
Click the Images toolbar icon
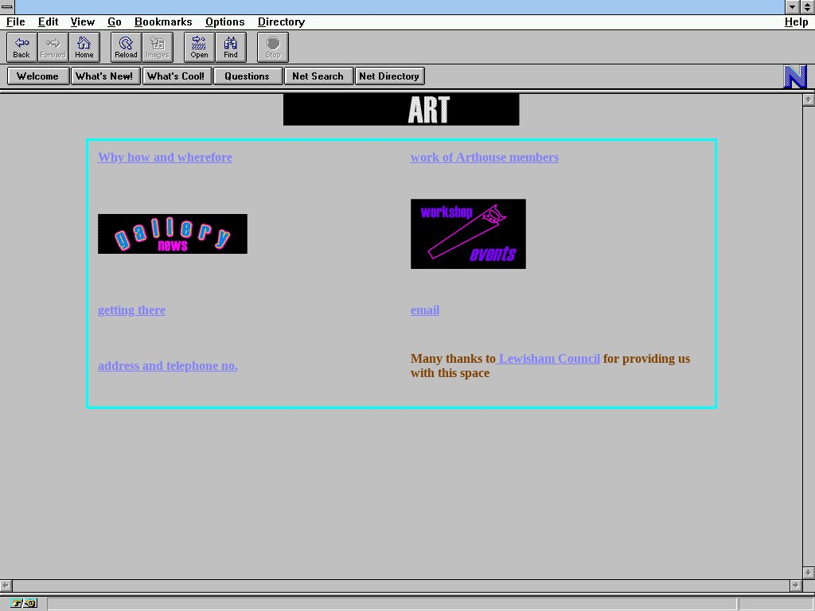(157, 47)
